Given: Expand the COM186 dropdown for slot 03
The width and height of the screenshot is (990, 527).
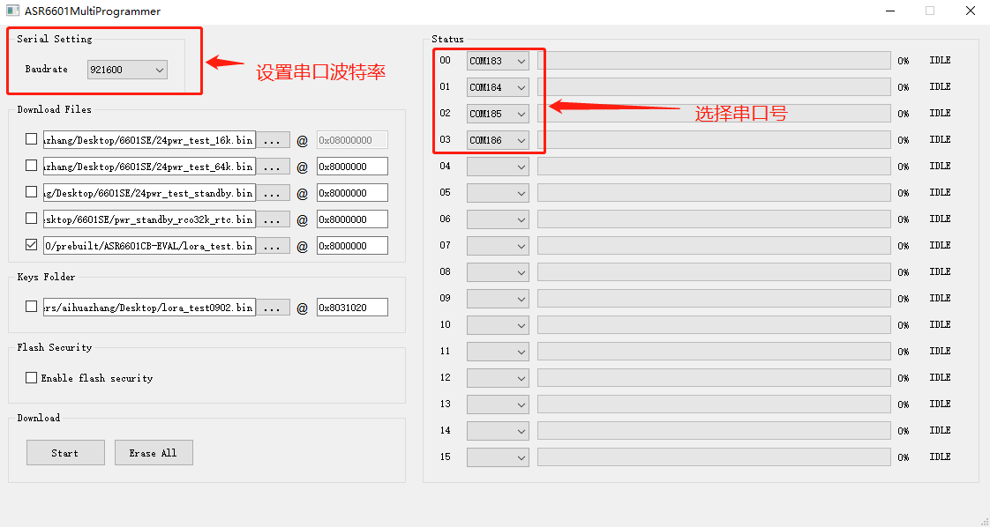Looking at the screenshot, I should [498, 141].
